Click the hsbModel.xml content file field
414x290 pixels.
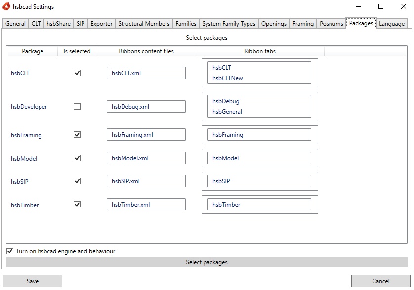pyautogui.click(x=146, y=158)
